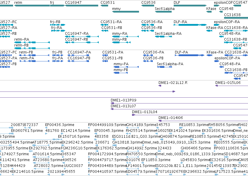This screenshot has width=248, height=176.
Task: Open transcript frj-RB
Action: click(x=58, y=25)
